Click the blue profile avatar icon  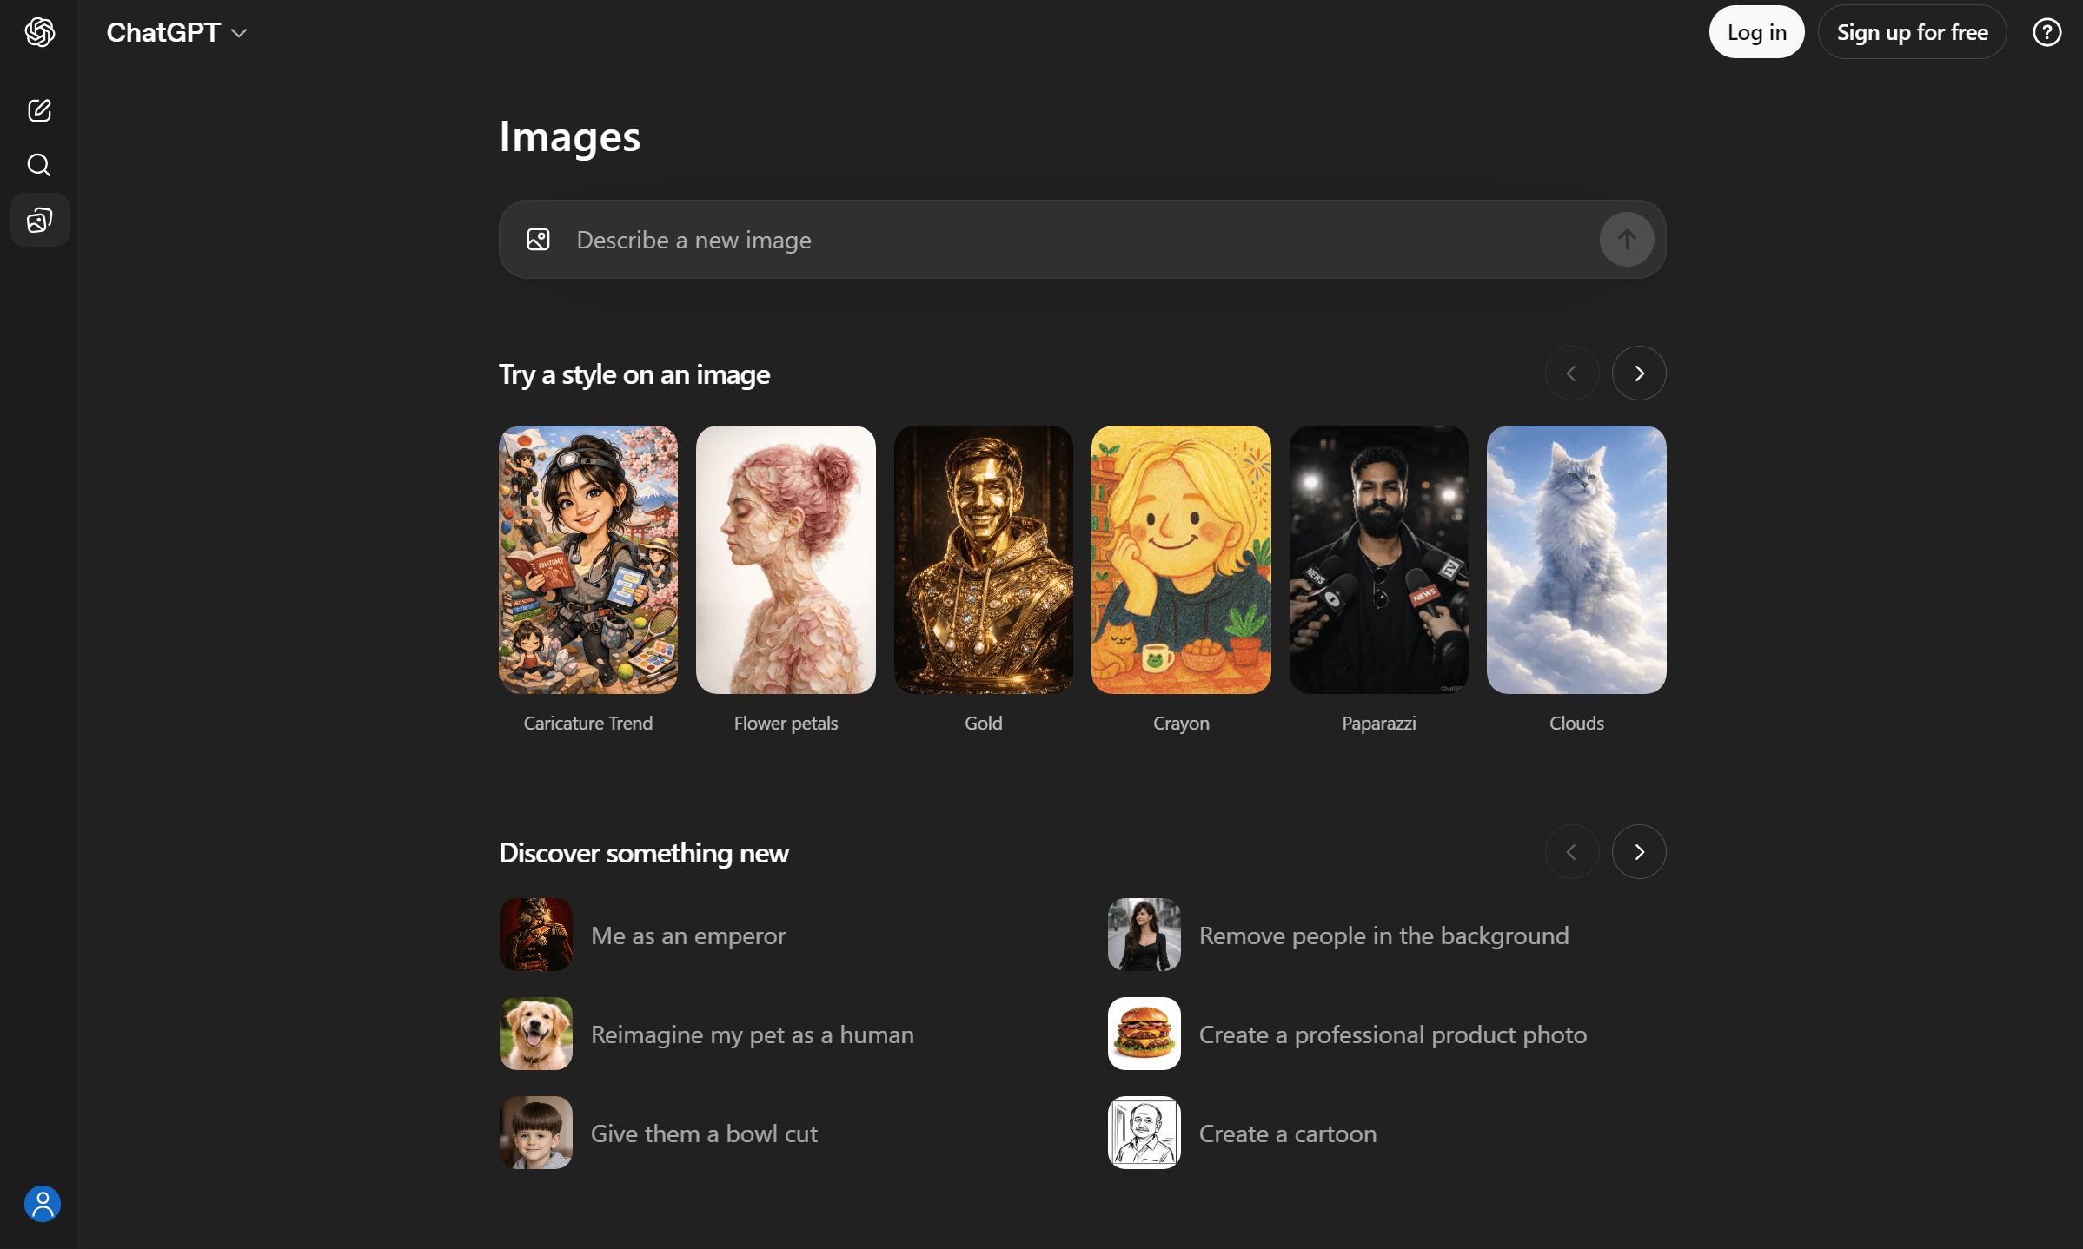tap(42, 1204)
